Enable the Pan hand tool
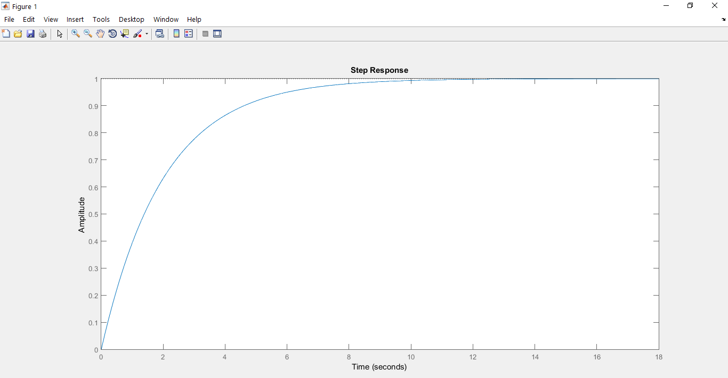The image size is (728, 378). (100, 33)
